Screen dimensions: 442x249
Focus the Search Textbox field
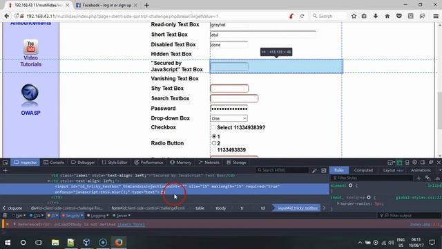click(234, 98)
